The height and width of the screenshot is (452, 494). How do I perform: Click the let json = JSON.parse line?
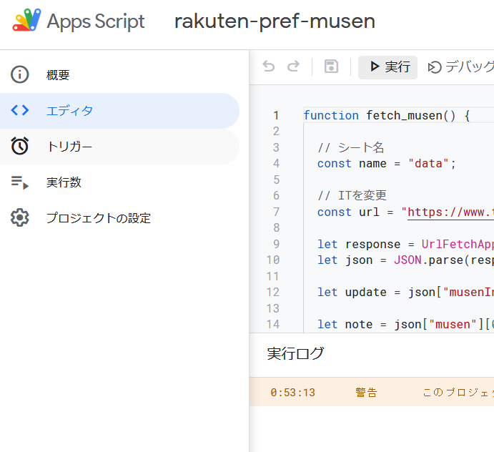pos(405,260)
